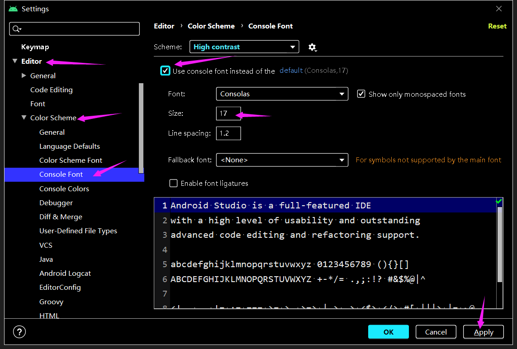Select Keymap in the settings tree

[35, 47]
